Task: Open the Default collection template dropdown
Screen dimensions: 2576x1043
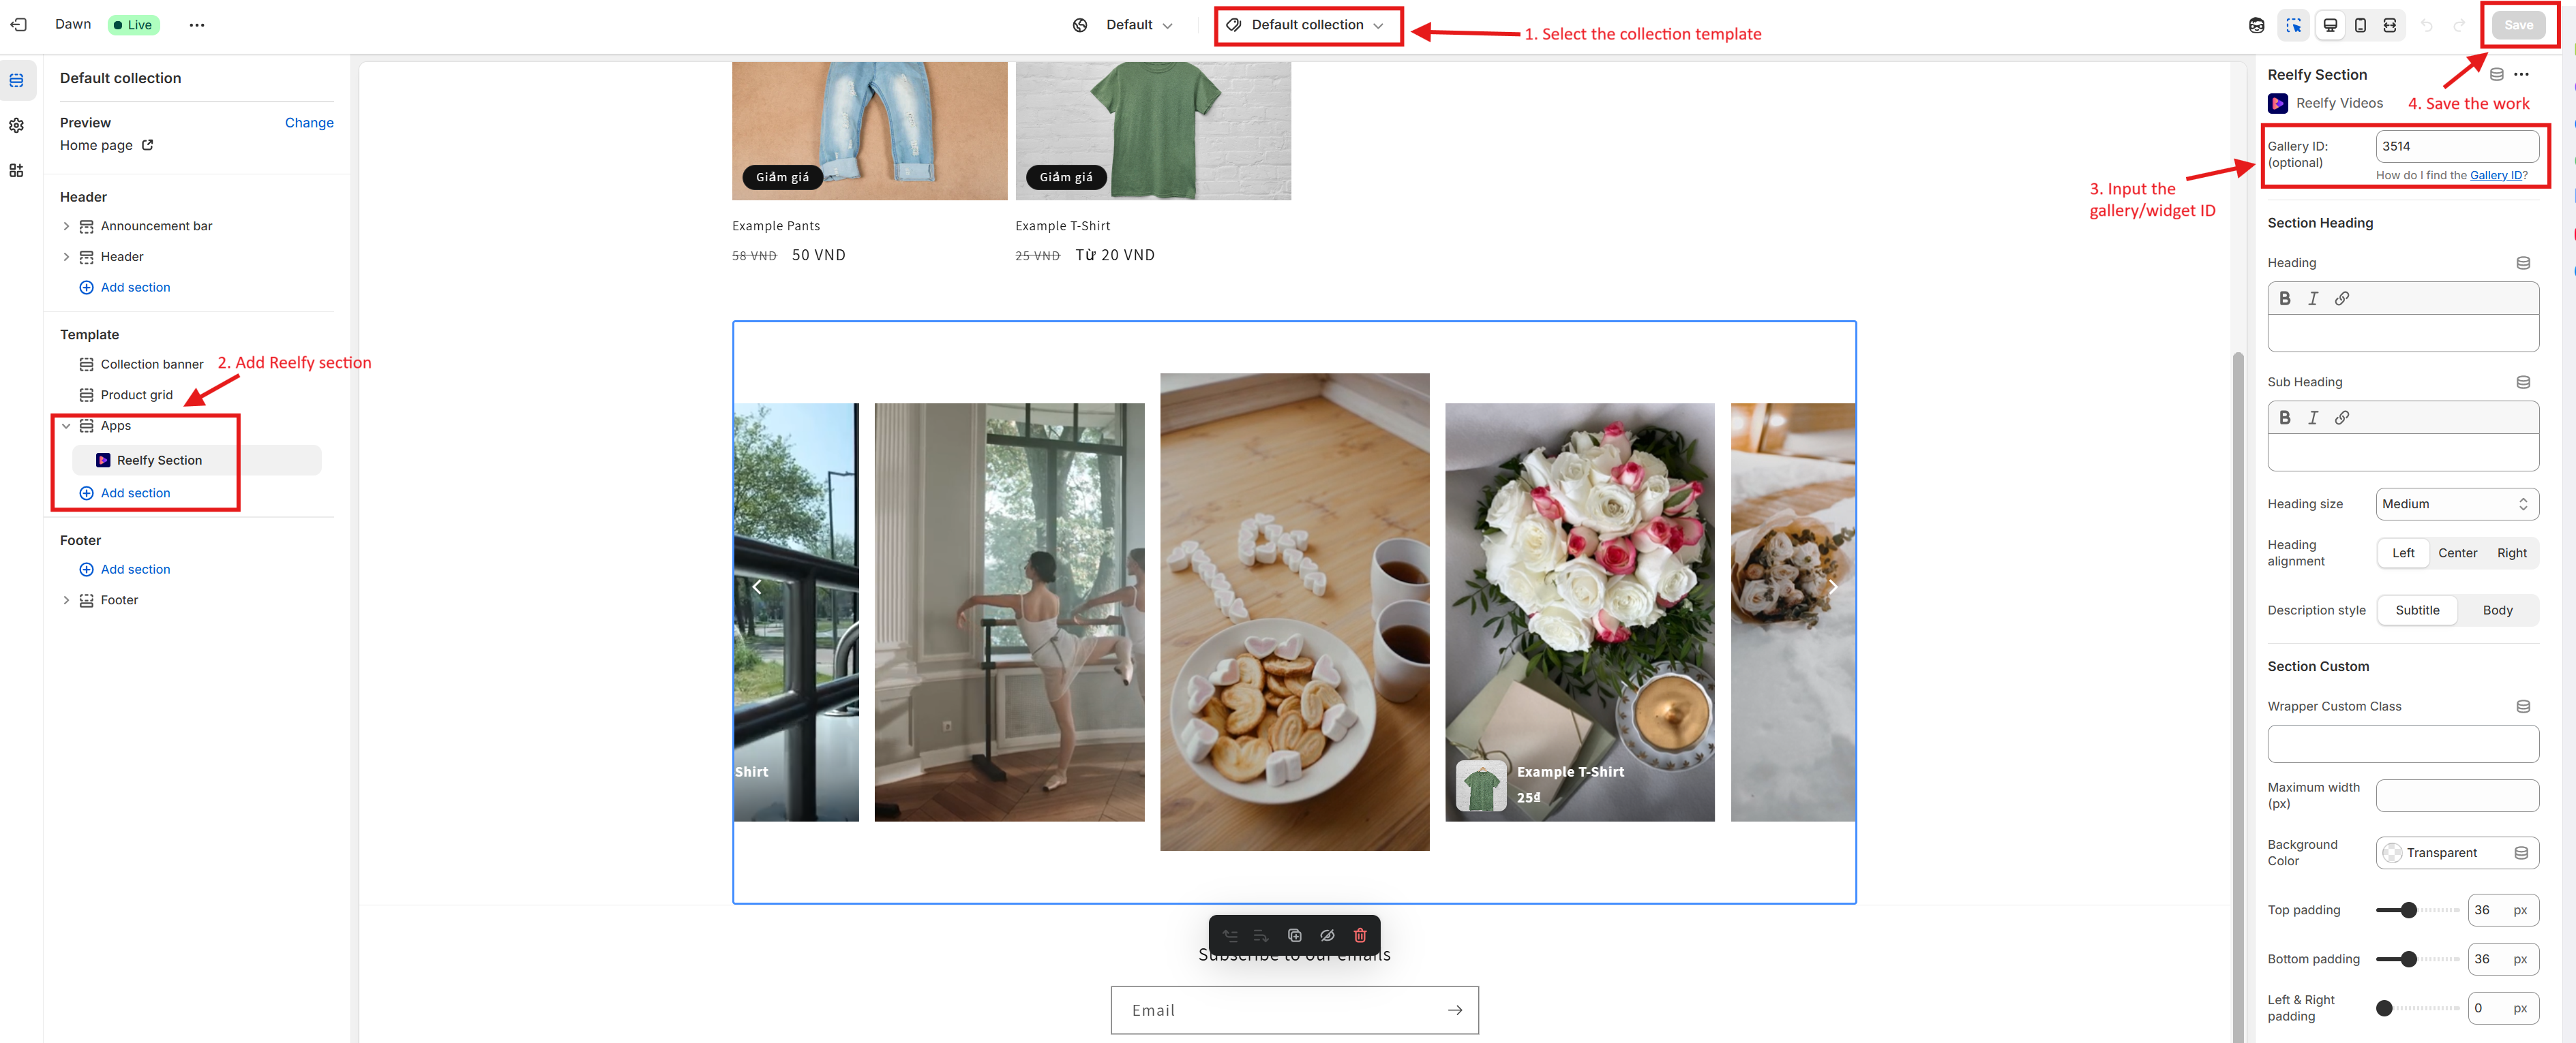Action: click(x=1307, y=25)
